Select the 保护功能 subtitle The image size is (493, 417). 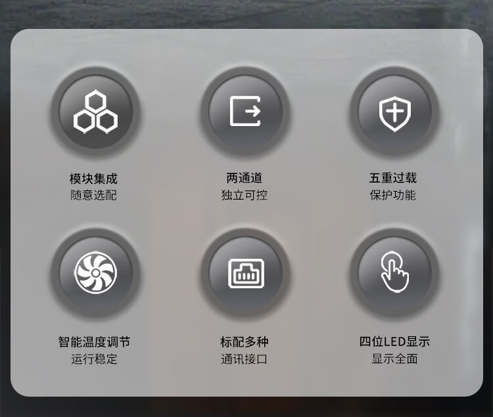click(x=392, y=195)
